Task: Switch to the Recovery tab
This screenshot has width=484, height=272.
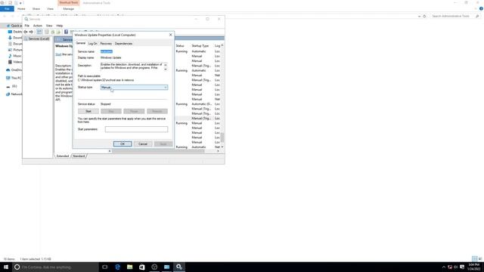Action: [x=106, y=44]
